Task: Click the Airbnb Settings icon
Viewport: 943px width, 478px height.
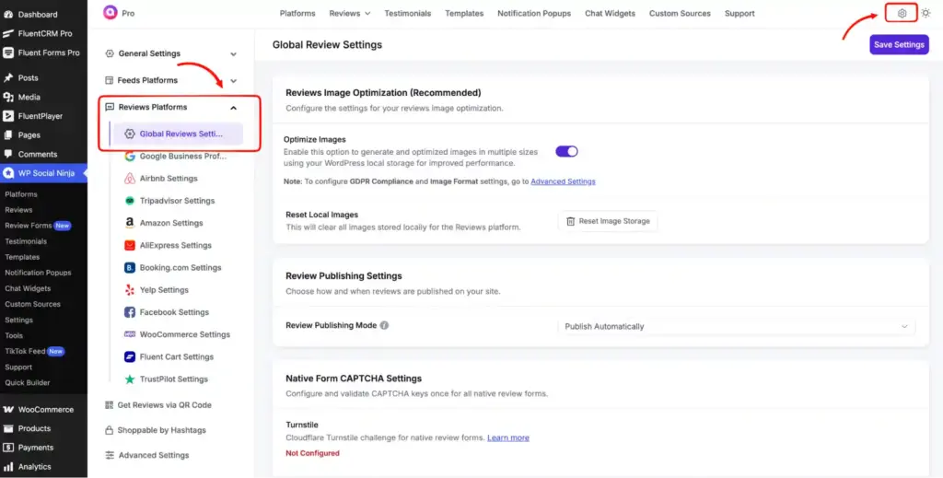Action: tap(129, 179)
